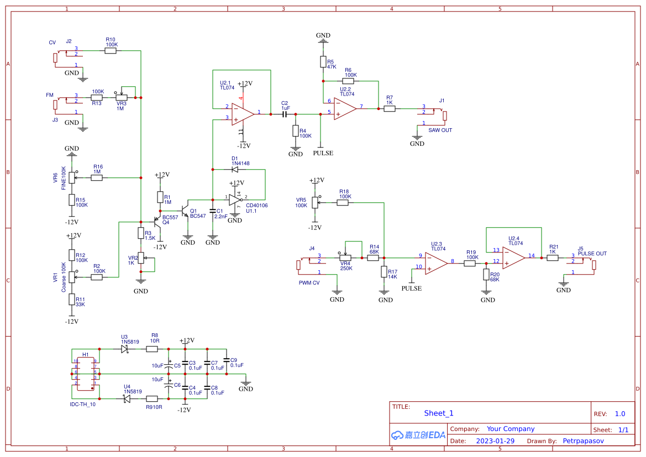Click the REV value 1.0

pyautogui.click(x=620, y=414)
